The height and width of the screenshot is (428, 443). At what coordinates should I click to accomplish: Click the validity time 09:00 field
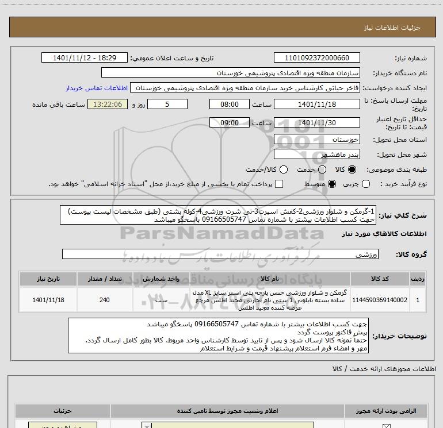(230, 122)
